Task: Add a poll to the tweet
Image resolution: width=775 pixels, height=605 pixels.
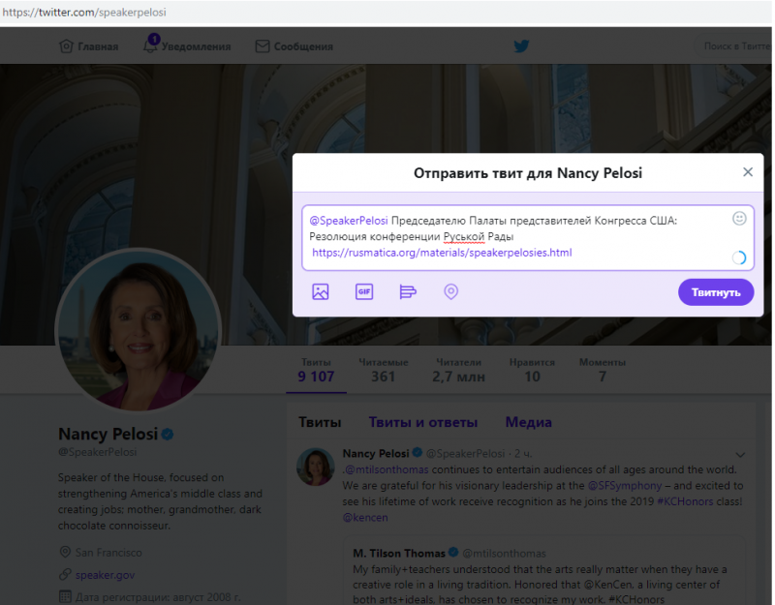Action: [x=408, y=292]
